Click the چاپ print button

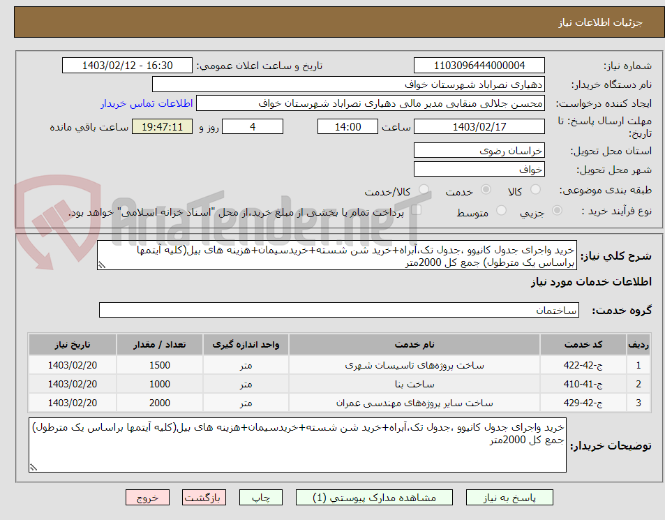click(x=261, y=498)
